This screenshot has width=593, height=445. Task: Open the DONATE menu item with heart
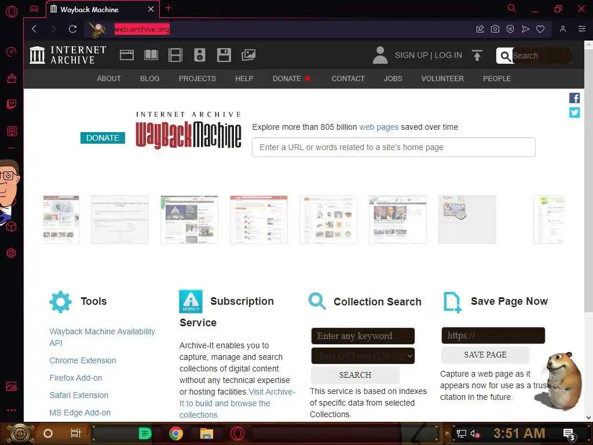point(291,79)
